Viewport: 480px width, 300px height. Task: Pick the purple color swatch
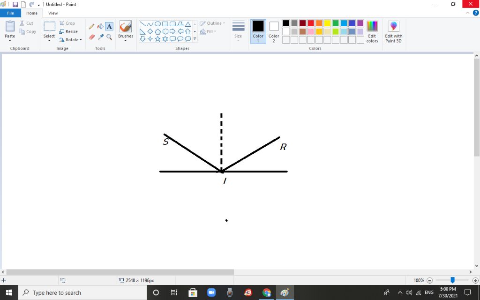click(360, 23)
